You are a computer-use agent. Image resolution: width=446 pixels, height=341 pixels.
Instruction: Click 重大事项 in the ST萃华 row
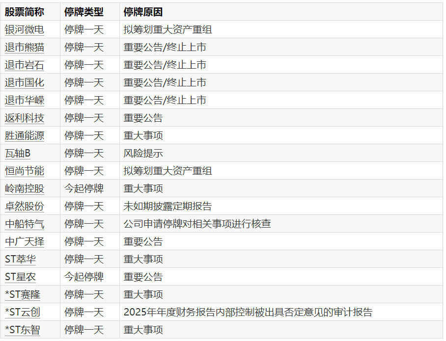(x=143, y=259)
